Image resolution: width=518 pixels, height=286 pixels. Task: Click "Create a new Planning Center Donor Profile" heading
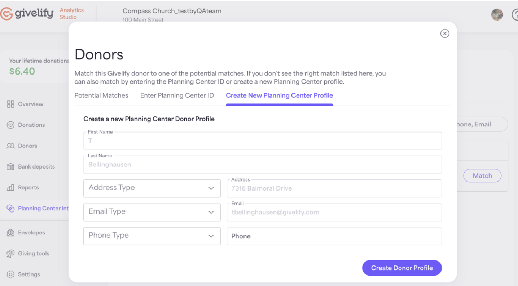tap(149, 119)
